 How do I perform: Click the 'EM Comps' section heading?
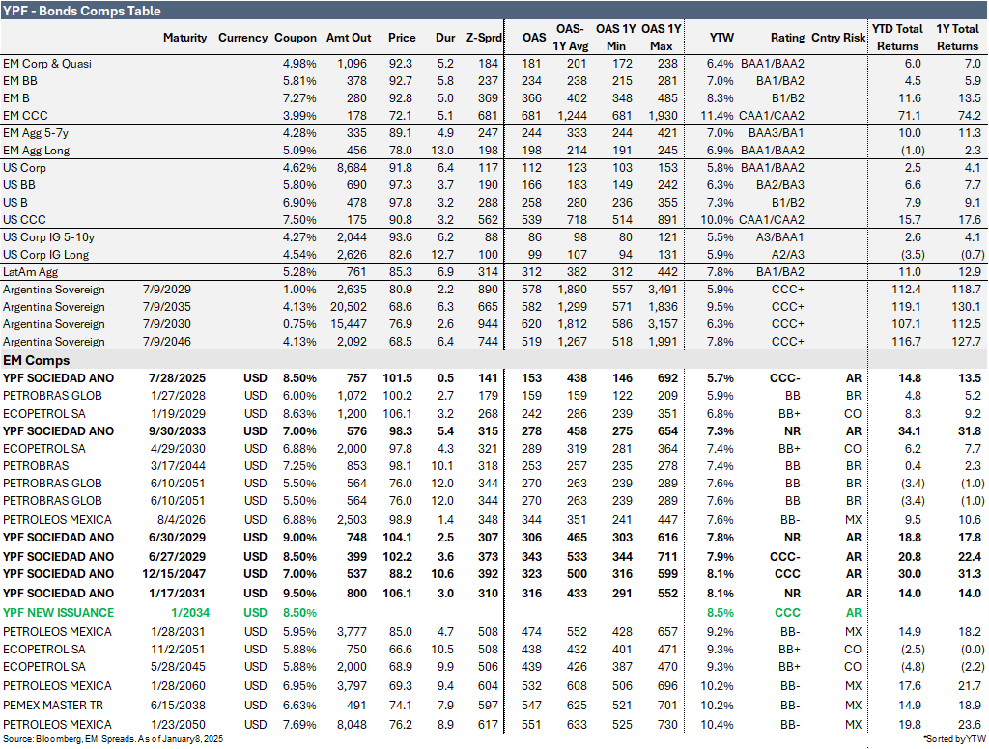[x=36, y=360]
